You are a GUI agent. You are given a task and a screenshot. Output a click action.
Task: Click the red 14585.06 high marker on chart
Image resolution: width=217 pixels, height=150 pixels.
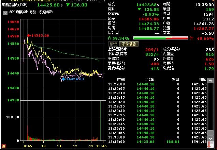tap(38, 35)
